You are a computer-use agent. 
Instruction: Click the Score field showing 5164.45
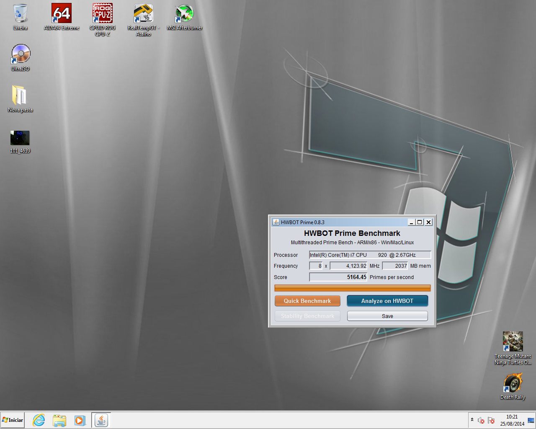(x=338, y=277)
